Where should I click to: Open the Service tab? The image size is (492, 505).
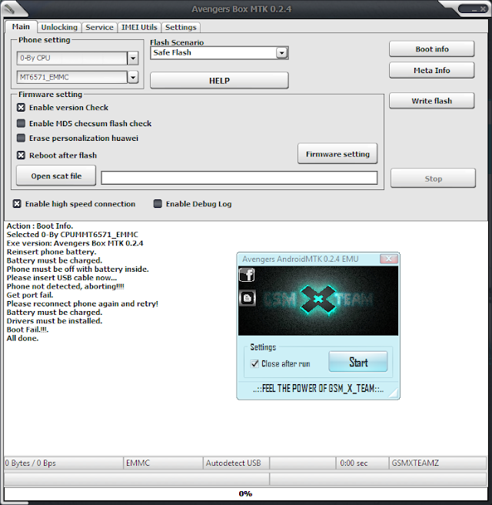point(99,28)
